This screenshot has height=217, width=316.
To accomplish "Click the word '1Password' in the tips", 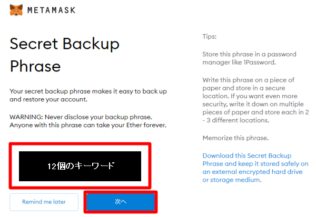I will [260, 63].
